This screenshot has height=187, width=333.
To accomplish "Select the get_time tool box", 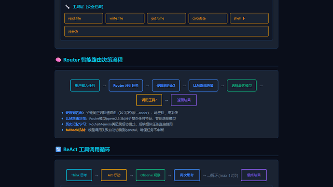I will (166, 18).
